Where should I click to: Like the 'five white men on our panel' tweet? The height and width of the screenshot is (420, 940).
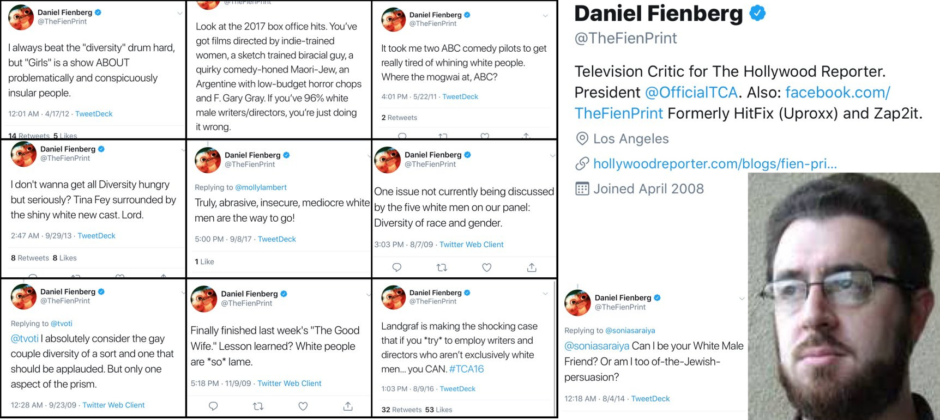point(487,267)
